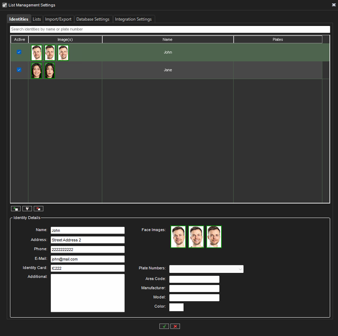
Task: Select Jane's first thumbnail in table row
Action: [x=36, y=71]
